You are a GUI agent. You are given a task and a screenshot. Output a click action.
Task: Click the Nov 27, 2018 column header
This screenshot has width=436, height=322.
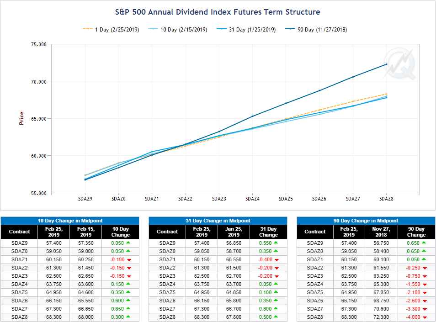pos(381,232)
